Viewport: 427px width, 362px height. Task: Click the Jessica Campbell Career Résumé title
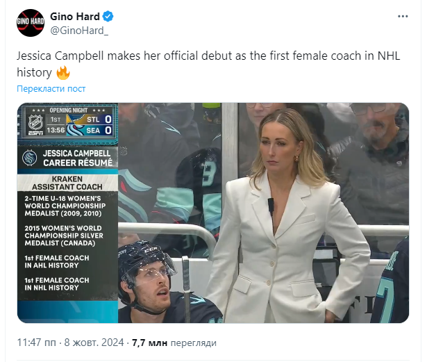pyautogui.click(x=78, y=158)
